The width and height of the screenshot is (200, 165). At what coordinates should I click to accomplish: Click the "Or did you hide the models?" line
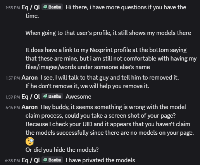[62, 150]
